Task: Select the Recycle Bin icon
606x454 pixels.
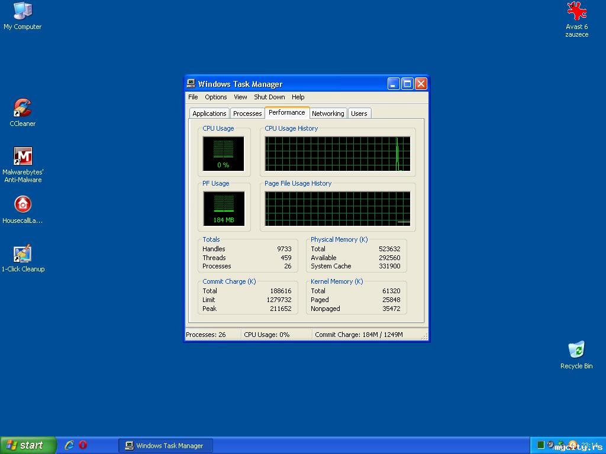Action: click(x=576, y=355)
